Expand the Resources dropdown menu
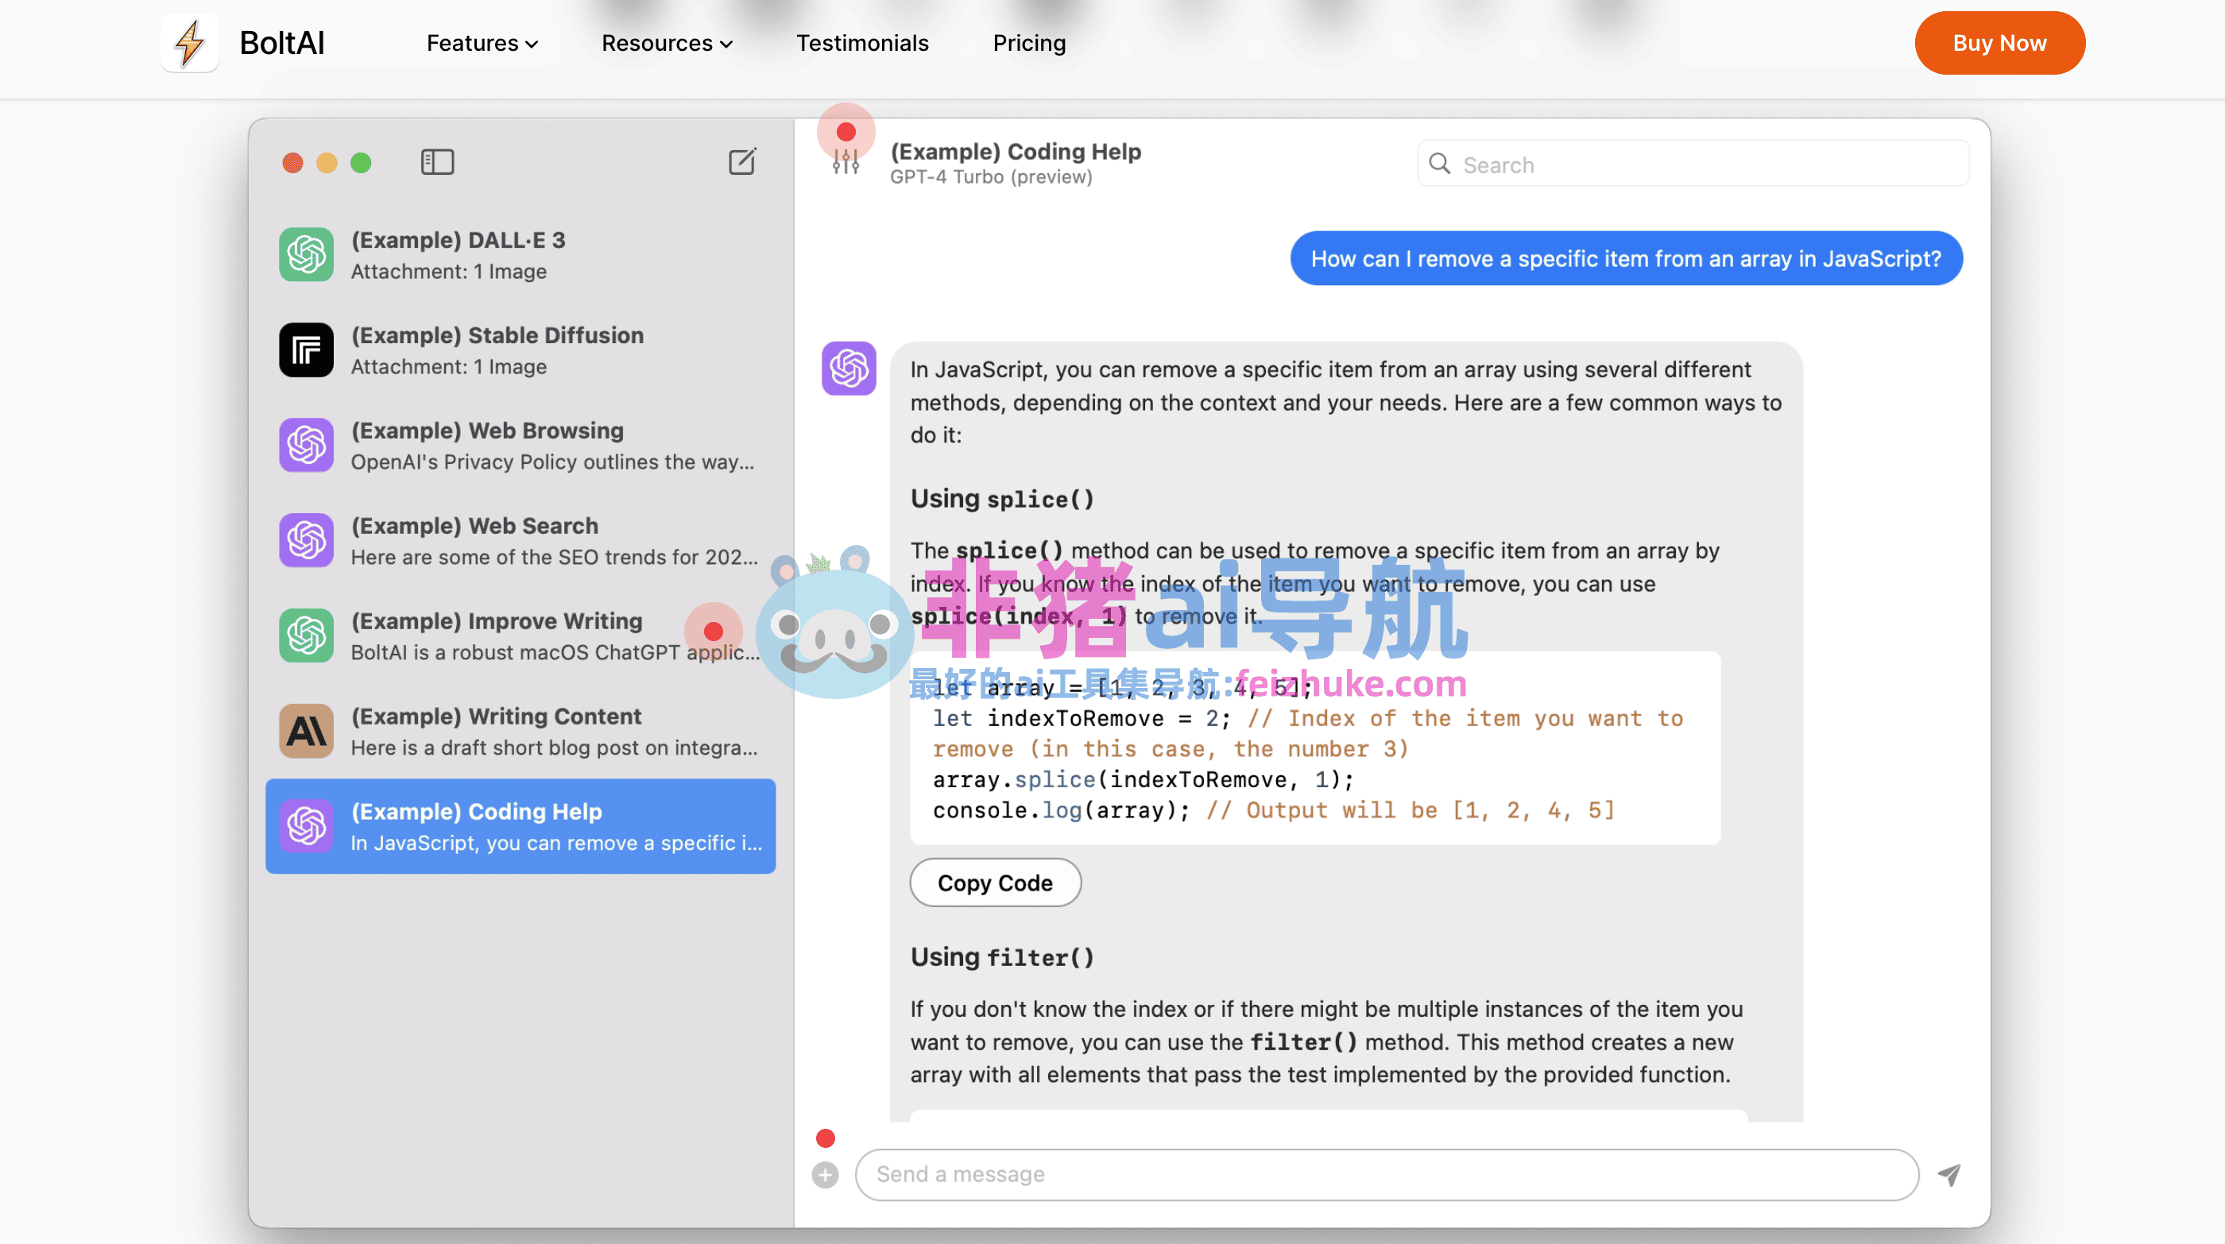 coord(666,43)
